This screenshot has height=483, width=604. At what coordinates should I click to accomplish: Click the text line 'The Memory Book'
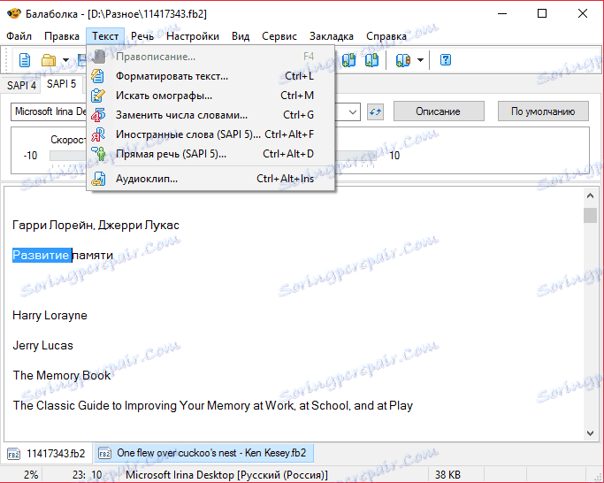point(62,375)
